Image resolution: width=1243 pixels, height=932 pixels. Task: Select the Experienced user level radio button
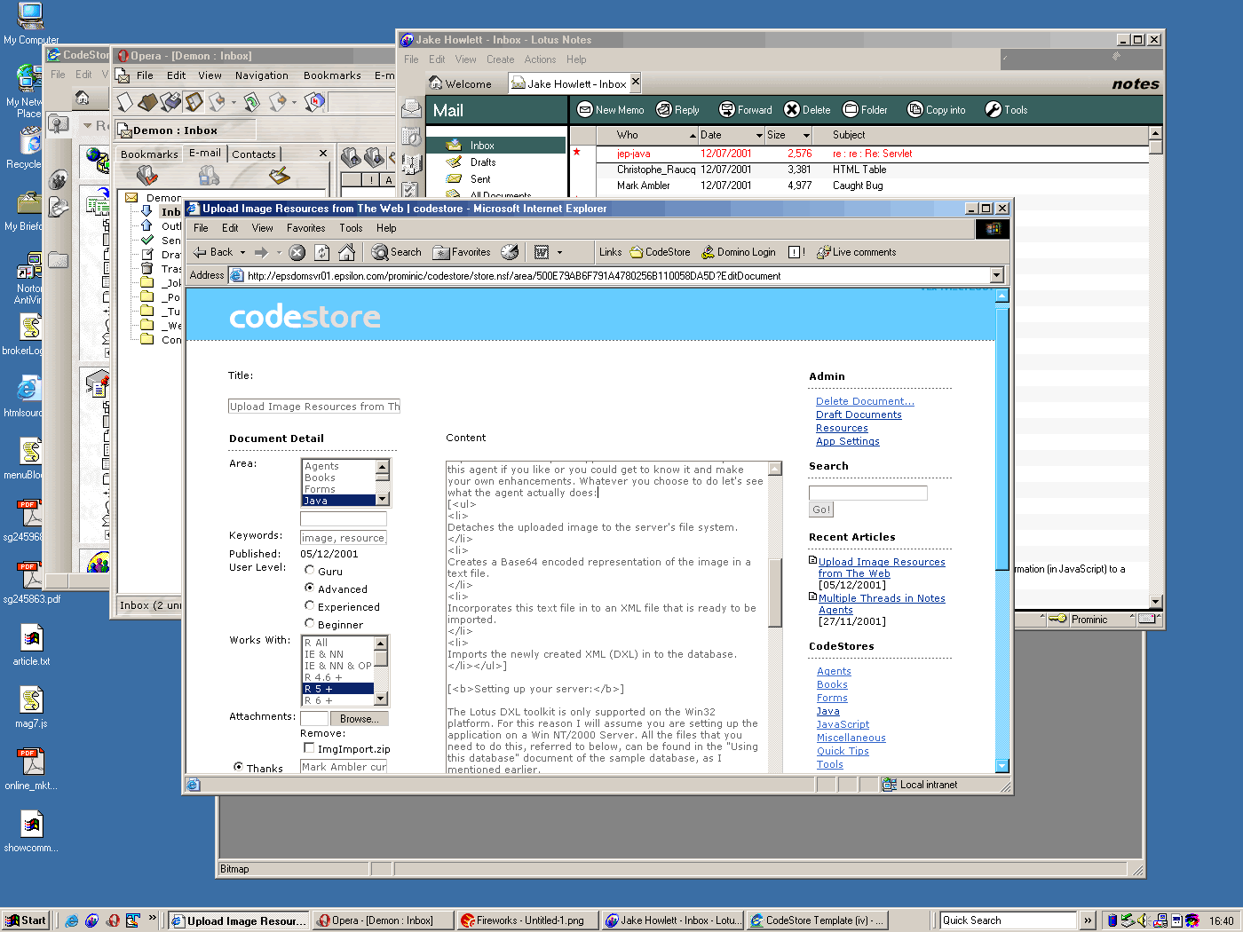[310, 605]
